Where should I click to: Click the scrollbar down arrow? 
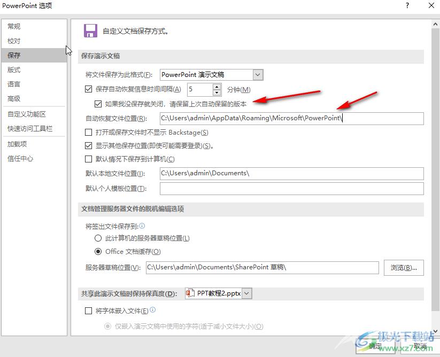click(435, 331)
